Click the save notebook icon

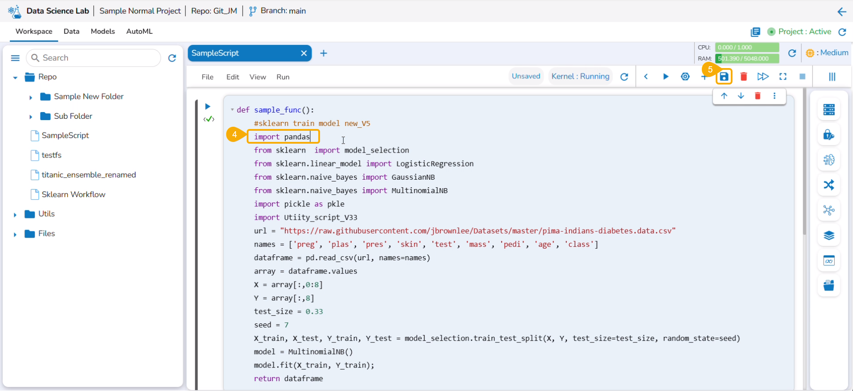(x=724, y=77)
